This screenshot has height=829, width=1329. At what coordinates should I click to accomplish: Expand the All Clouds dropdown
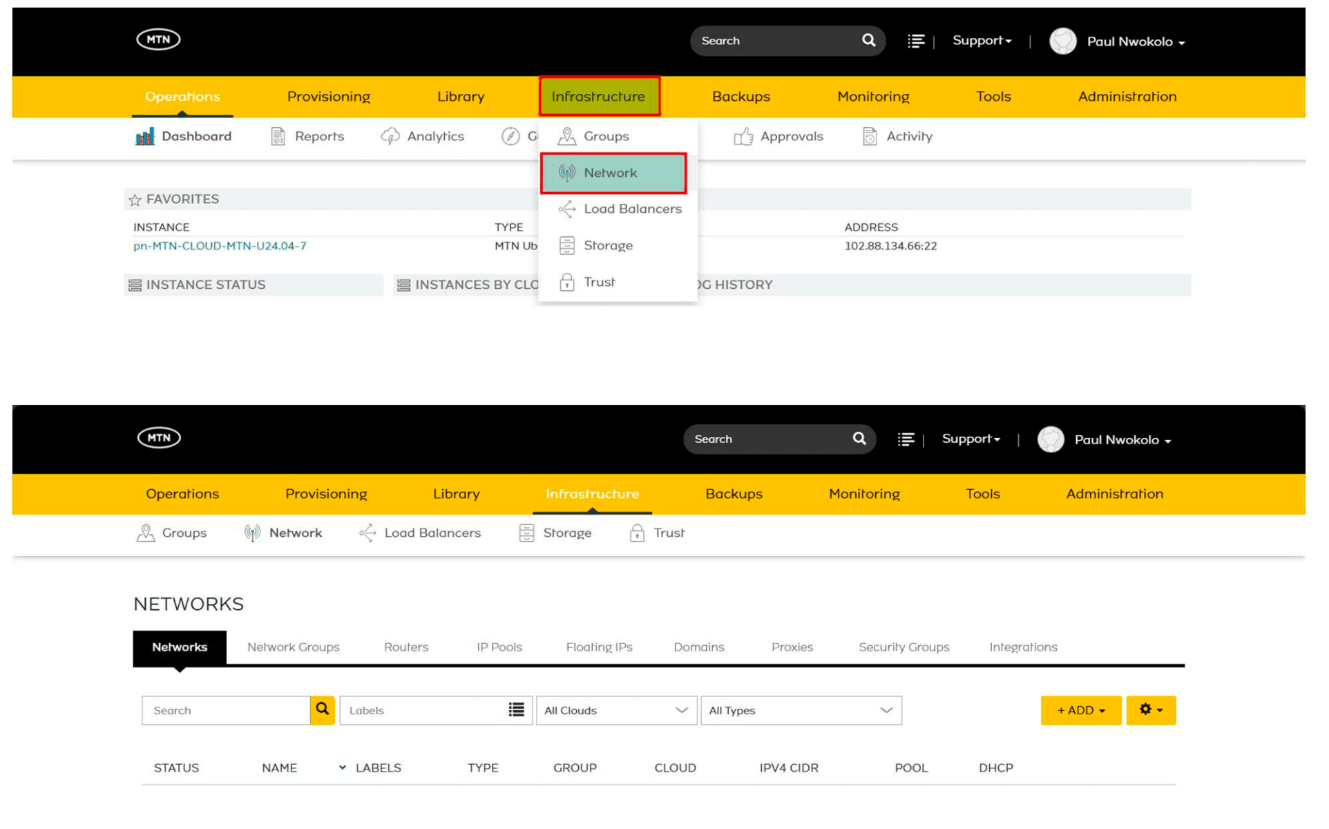tap(616, 710)
